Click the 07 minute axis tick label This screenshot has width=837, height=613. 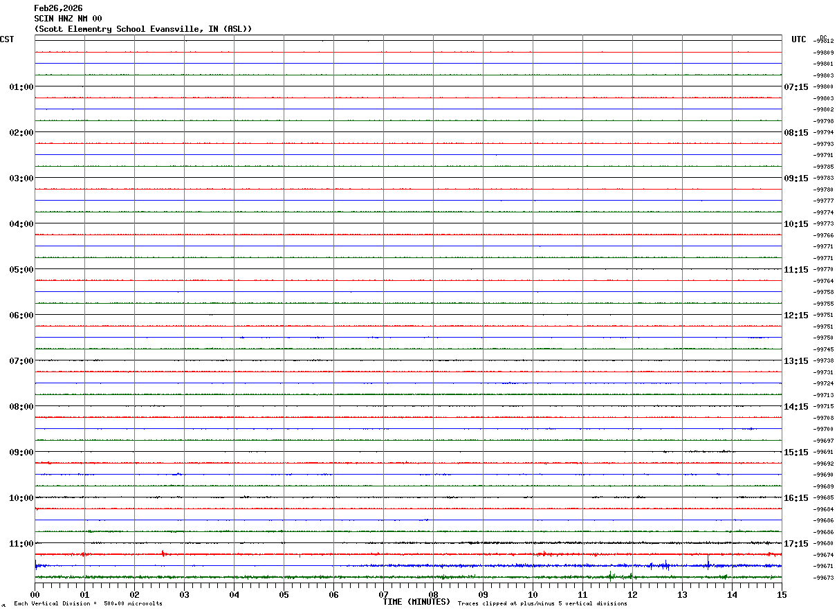coord(383,594)
